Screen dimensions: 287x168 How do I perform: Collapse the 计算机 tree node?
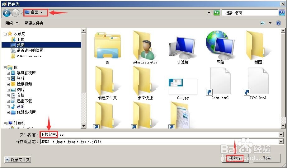(x=5, y=124)
